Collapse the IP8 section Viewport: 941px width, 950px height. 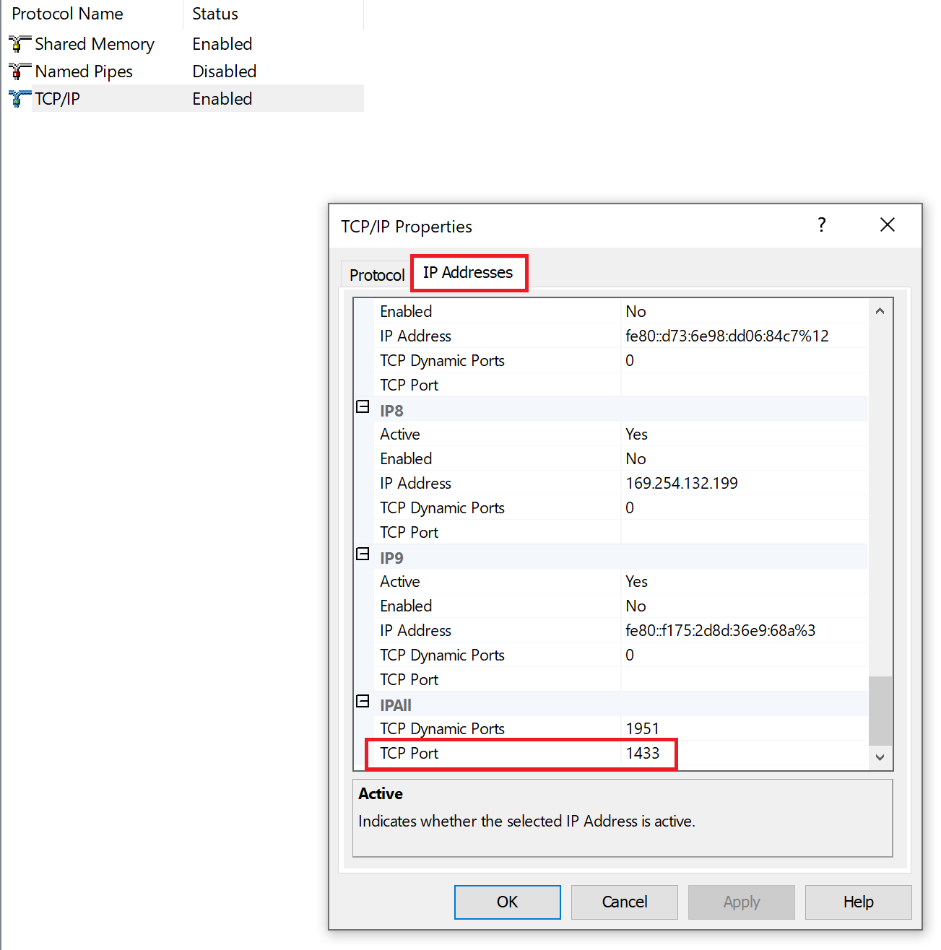coord(363,407)
